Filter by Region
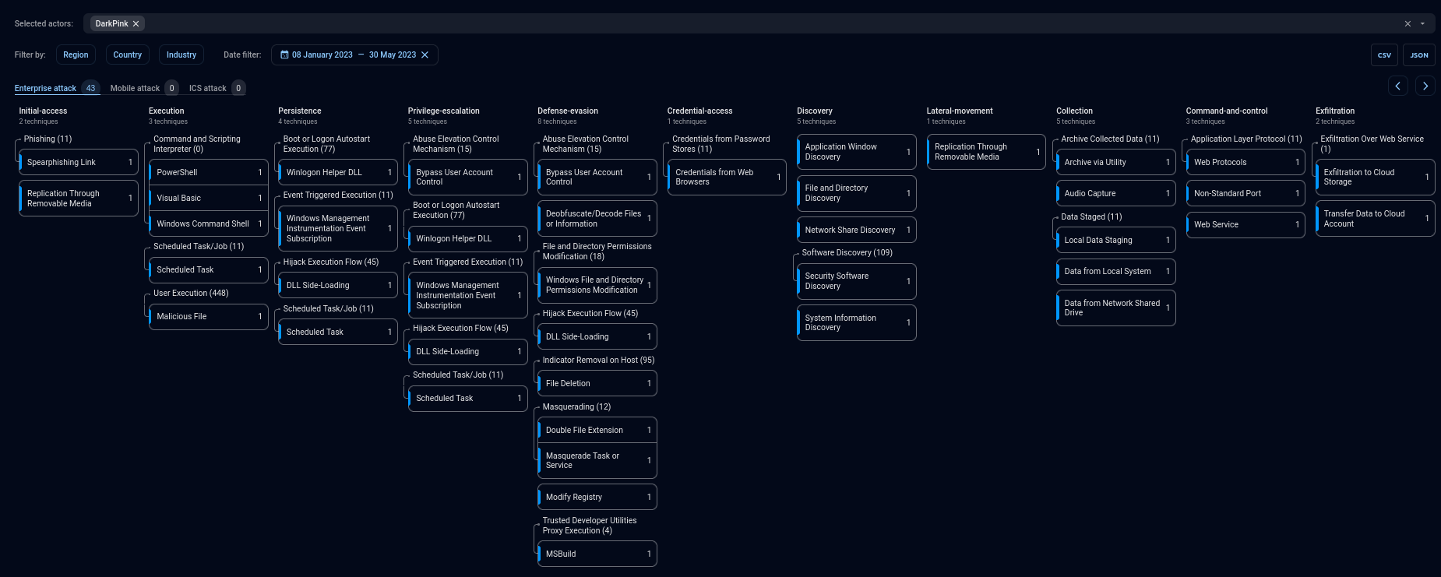The image size is (1441, 577). click(76, 55)
